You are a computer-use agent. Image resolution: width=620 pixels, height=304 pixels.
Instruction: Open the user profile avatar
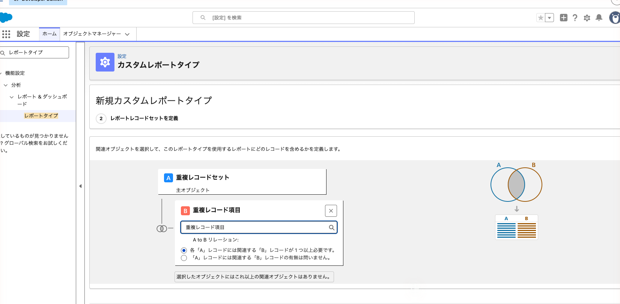point(615,18)
